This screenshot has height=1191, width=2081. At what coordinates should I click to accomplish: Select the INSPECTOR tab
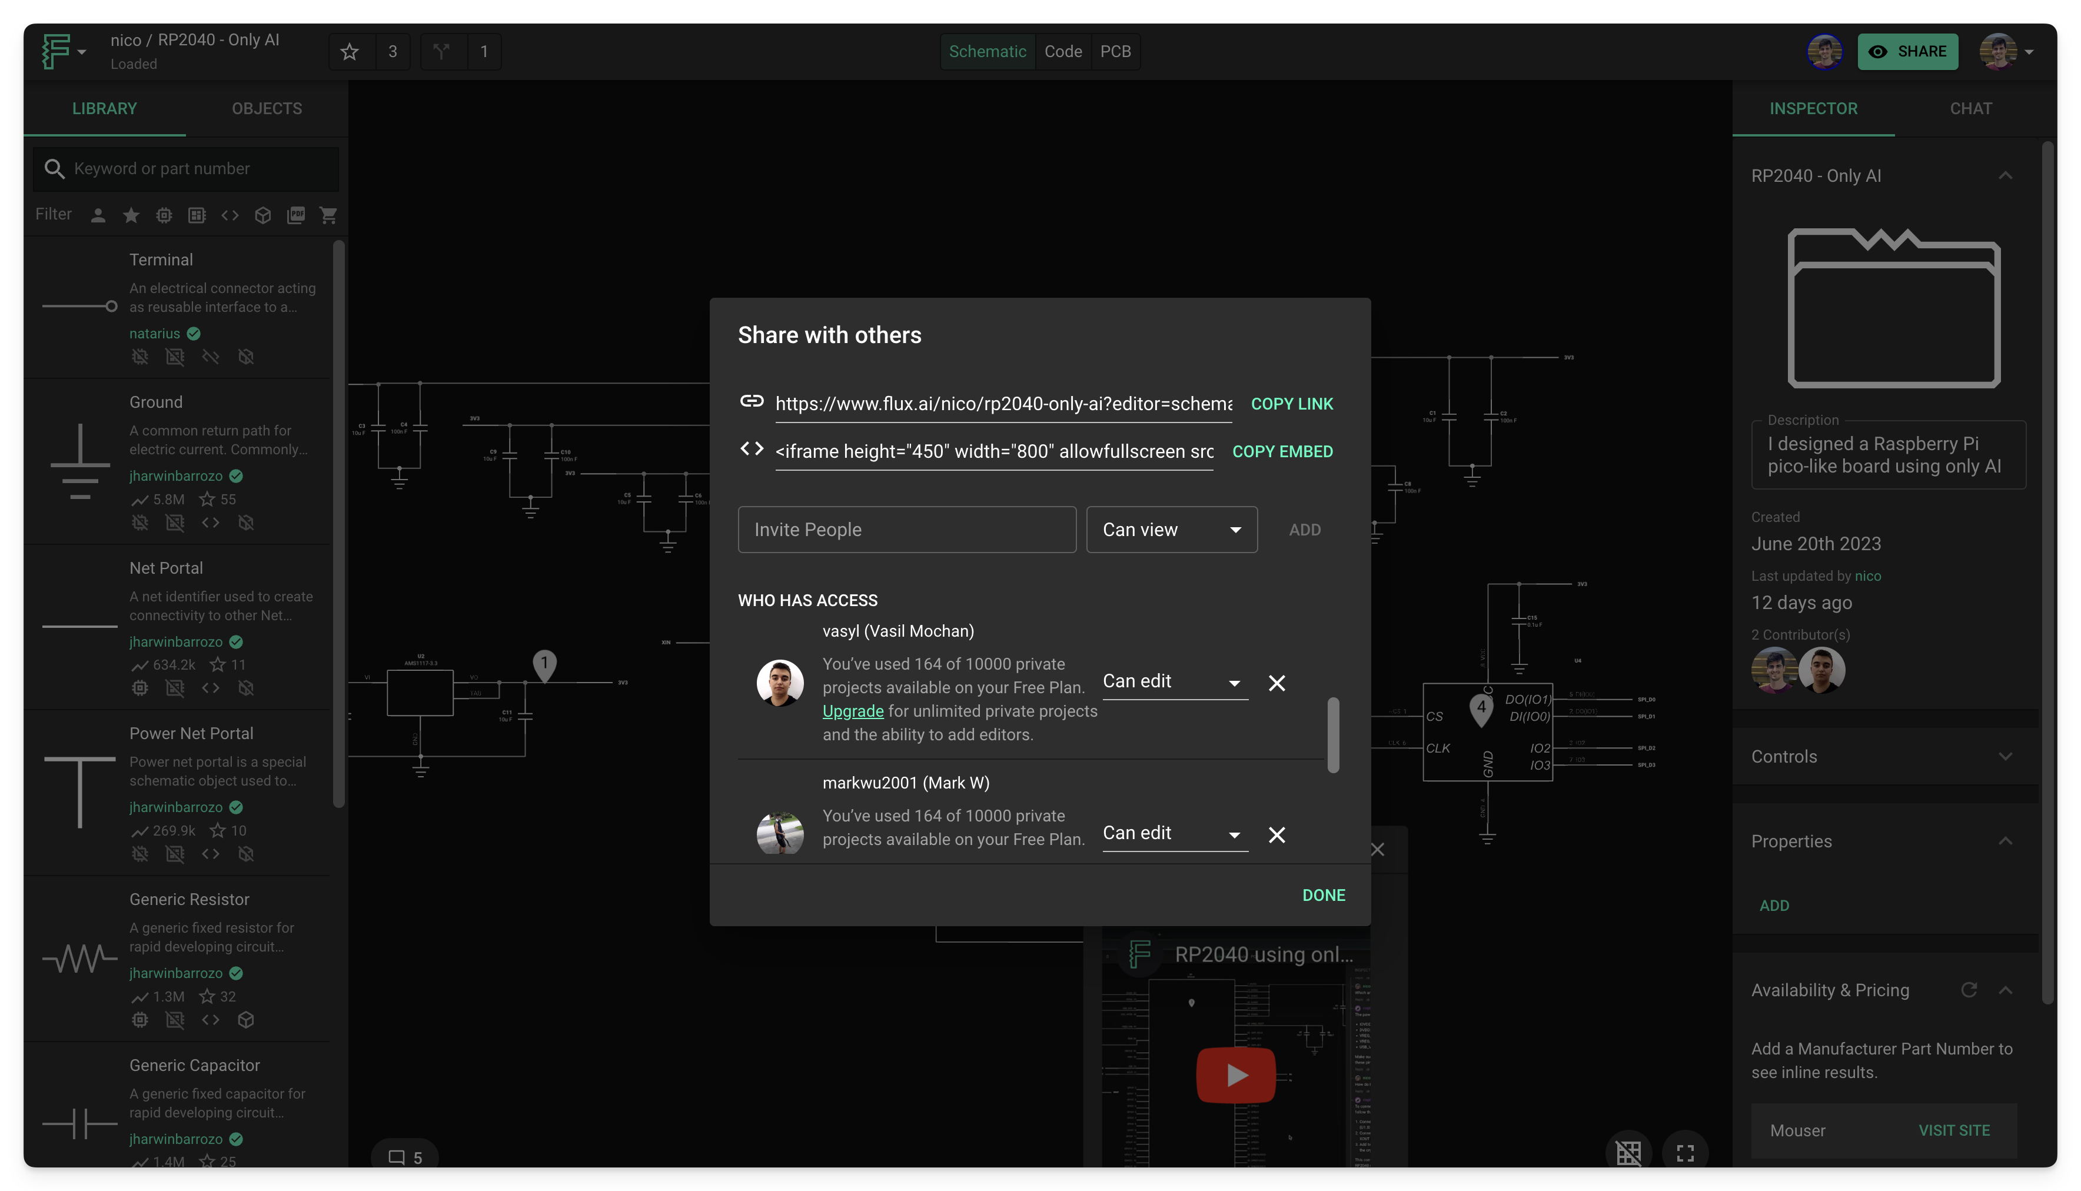(x=1813, y=109)
